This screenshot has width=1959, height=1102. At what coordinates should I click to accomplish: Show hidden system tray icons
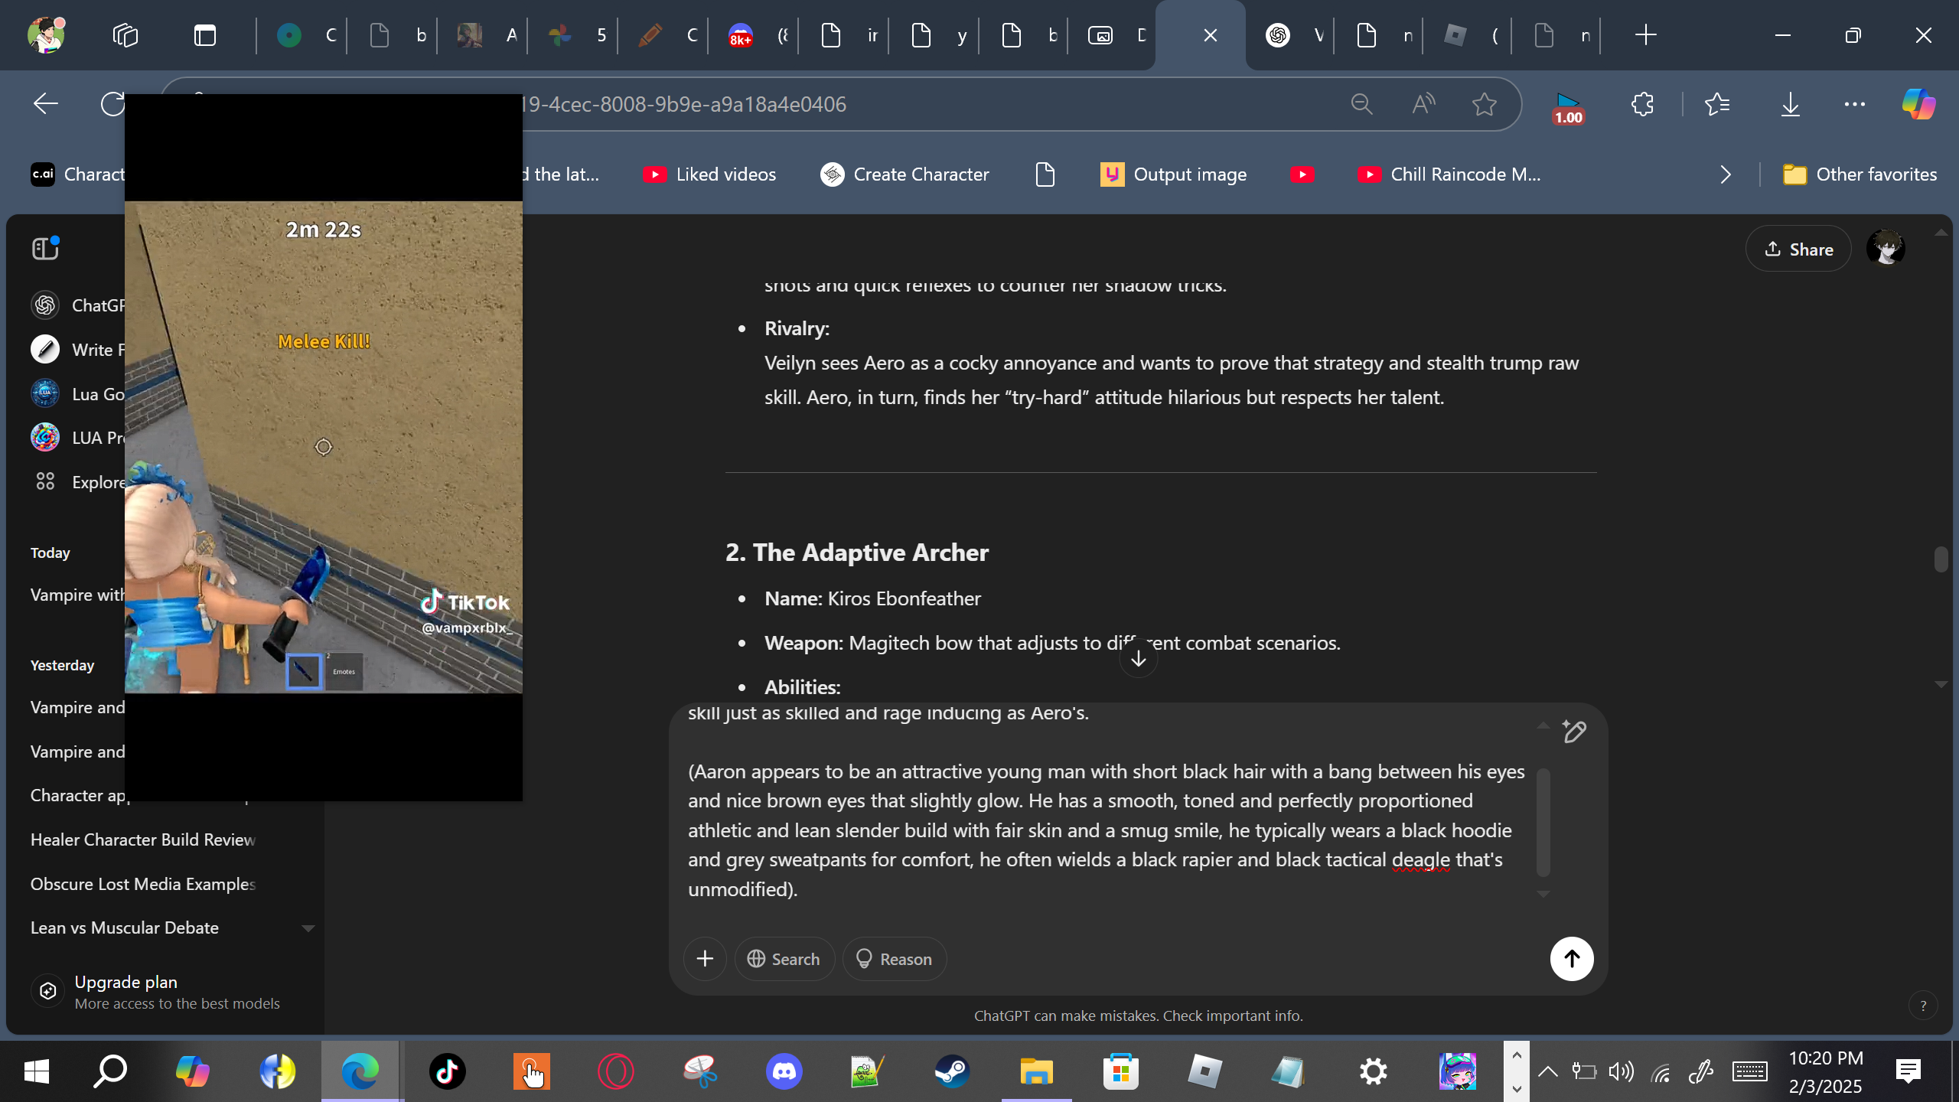click(x=1547, y=1071)
